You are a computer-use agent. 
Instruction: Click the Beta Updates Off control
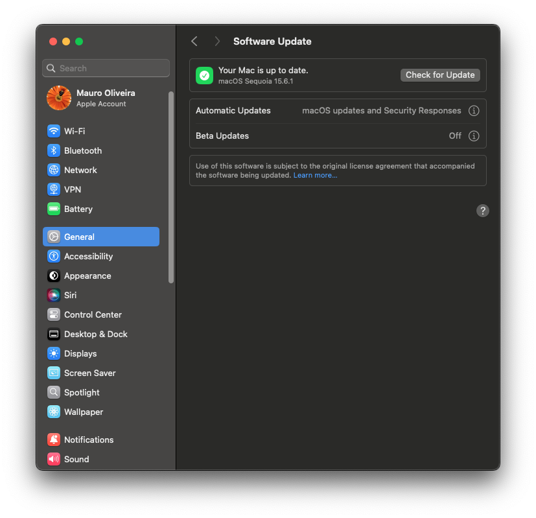point(455,136)
